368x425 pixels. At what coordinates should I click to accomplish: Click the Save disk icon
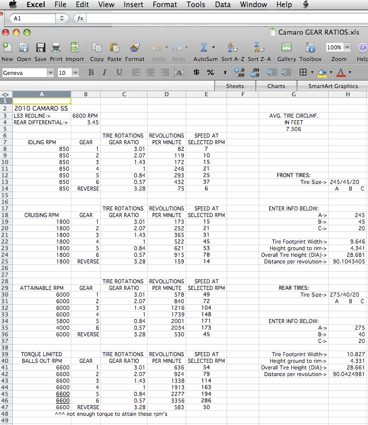coord(41,48)
